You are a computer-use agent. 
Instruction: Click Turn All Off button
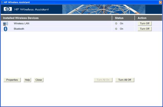125,80
